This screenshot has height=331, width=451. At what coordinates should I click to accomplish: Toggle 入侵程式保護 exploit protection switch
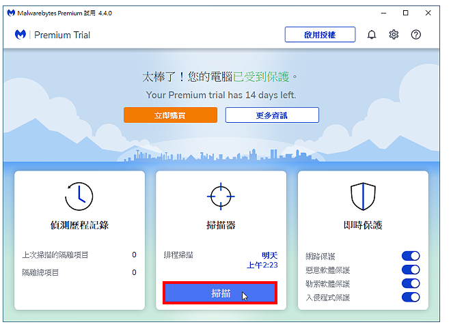[x=411, y=297]
